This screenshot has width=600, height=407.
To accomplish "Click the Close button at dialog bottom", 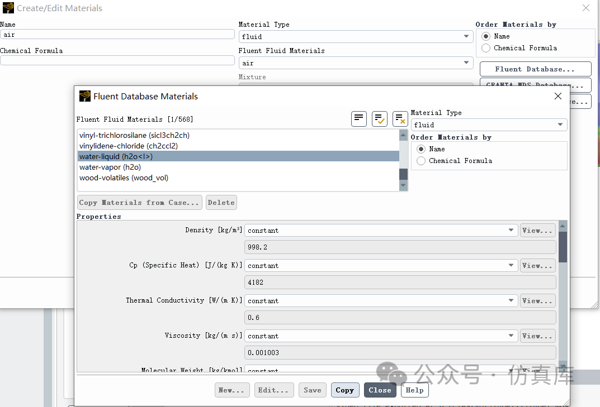I will 380,390.
